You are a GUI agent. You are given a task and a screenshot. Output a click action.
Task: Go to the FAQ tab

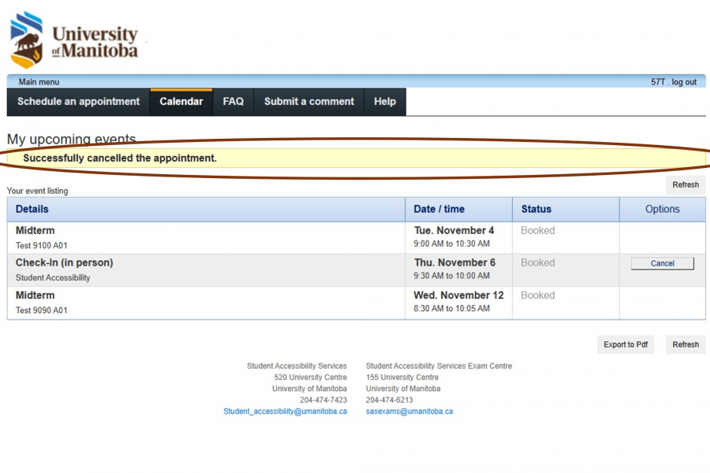(233, 102)
